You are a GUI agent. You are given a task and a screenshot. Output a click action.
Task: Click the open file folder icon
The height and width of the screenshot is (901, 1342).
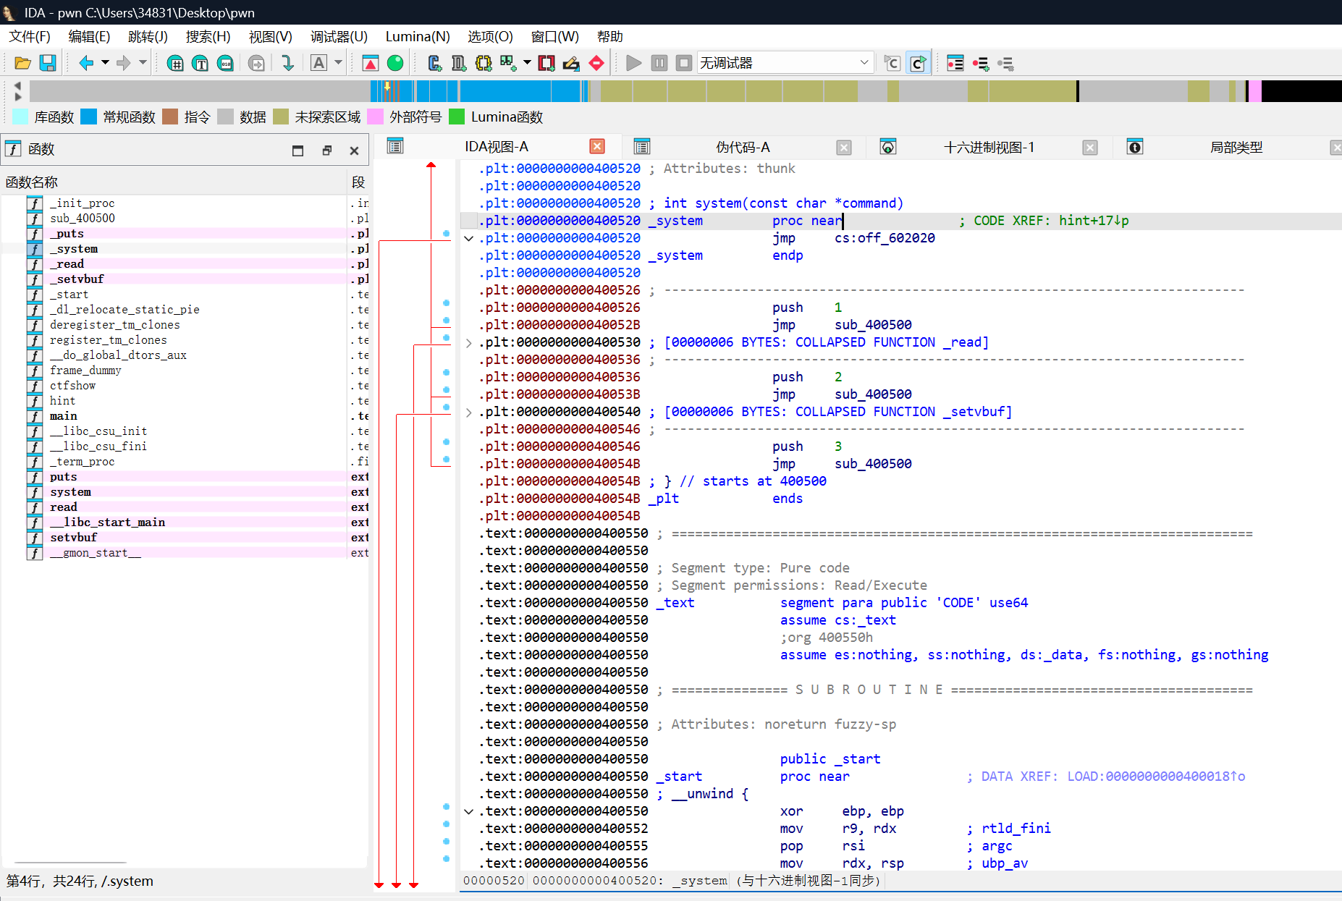[x=22, y=64]
